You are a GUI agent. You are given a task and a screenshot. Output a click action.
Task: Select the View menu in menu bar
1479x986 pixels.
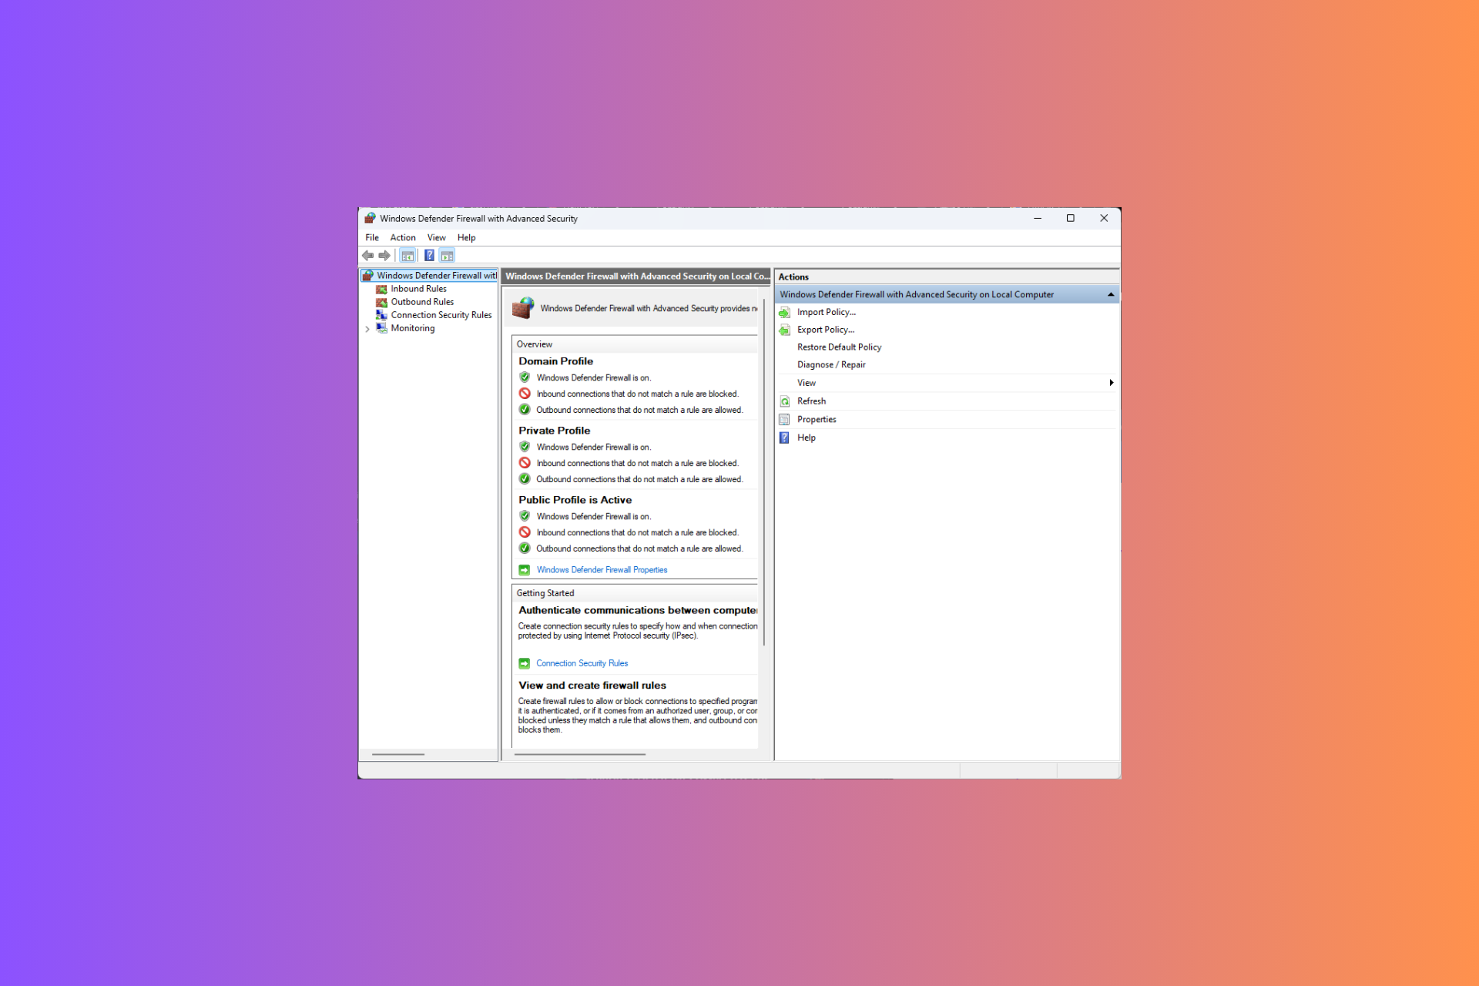click(434, 236)
